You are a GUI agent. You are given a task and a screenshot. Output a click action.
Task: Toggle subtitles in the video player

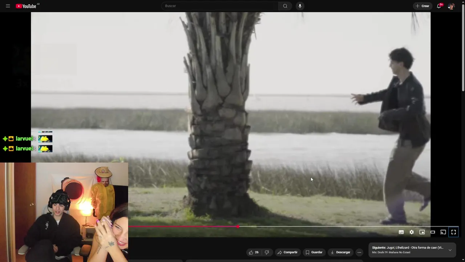[x=401, y=232]
